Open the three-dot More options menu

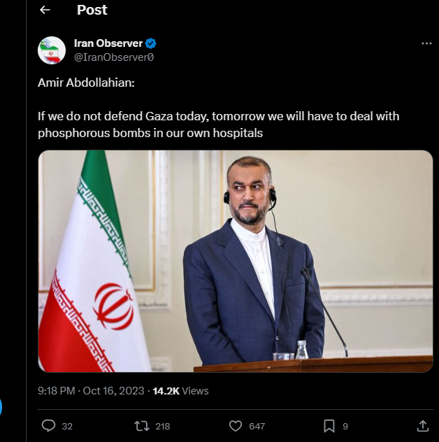pos(426,43)
